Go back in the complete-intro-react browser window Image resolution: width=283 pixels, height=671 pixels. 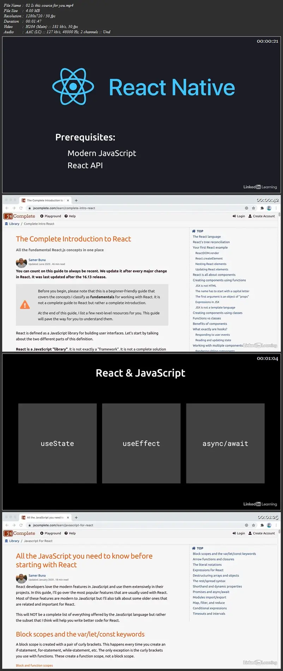click(x=7, y=208)
